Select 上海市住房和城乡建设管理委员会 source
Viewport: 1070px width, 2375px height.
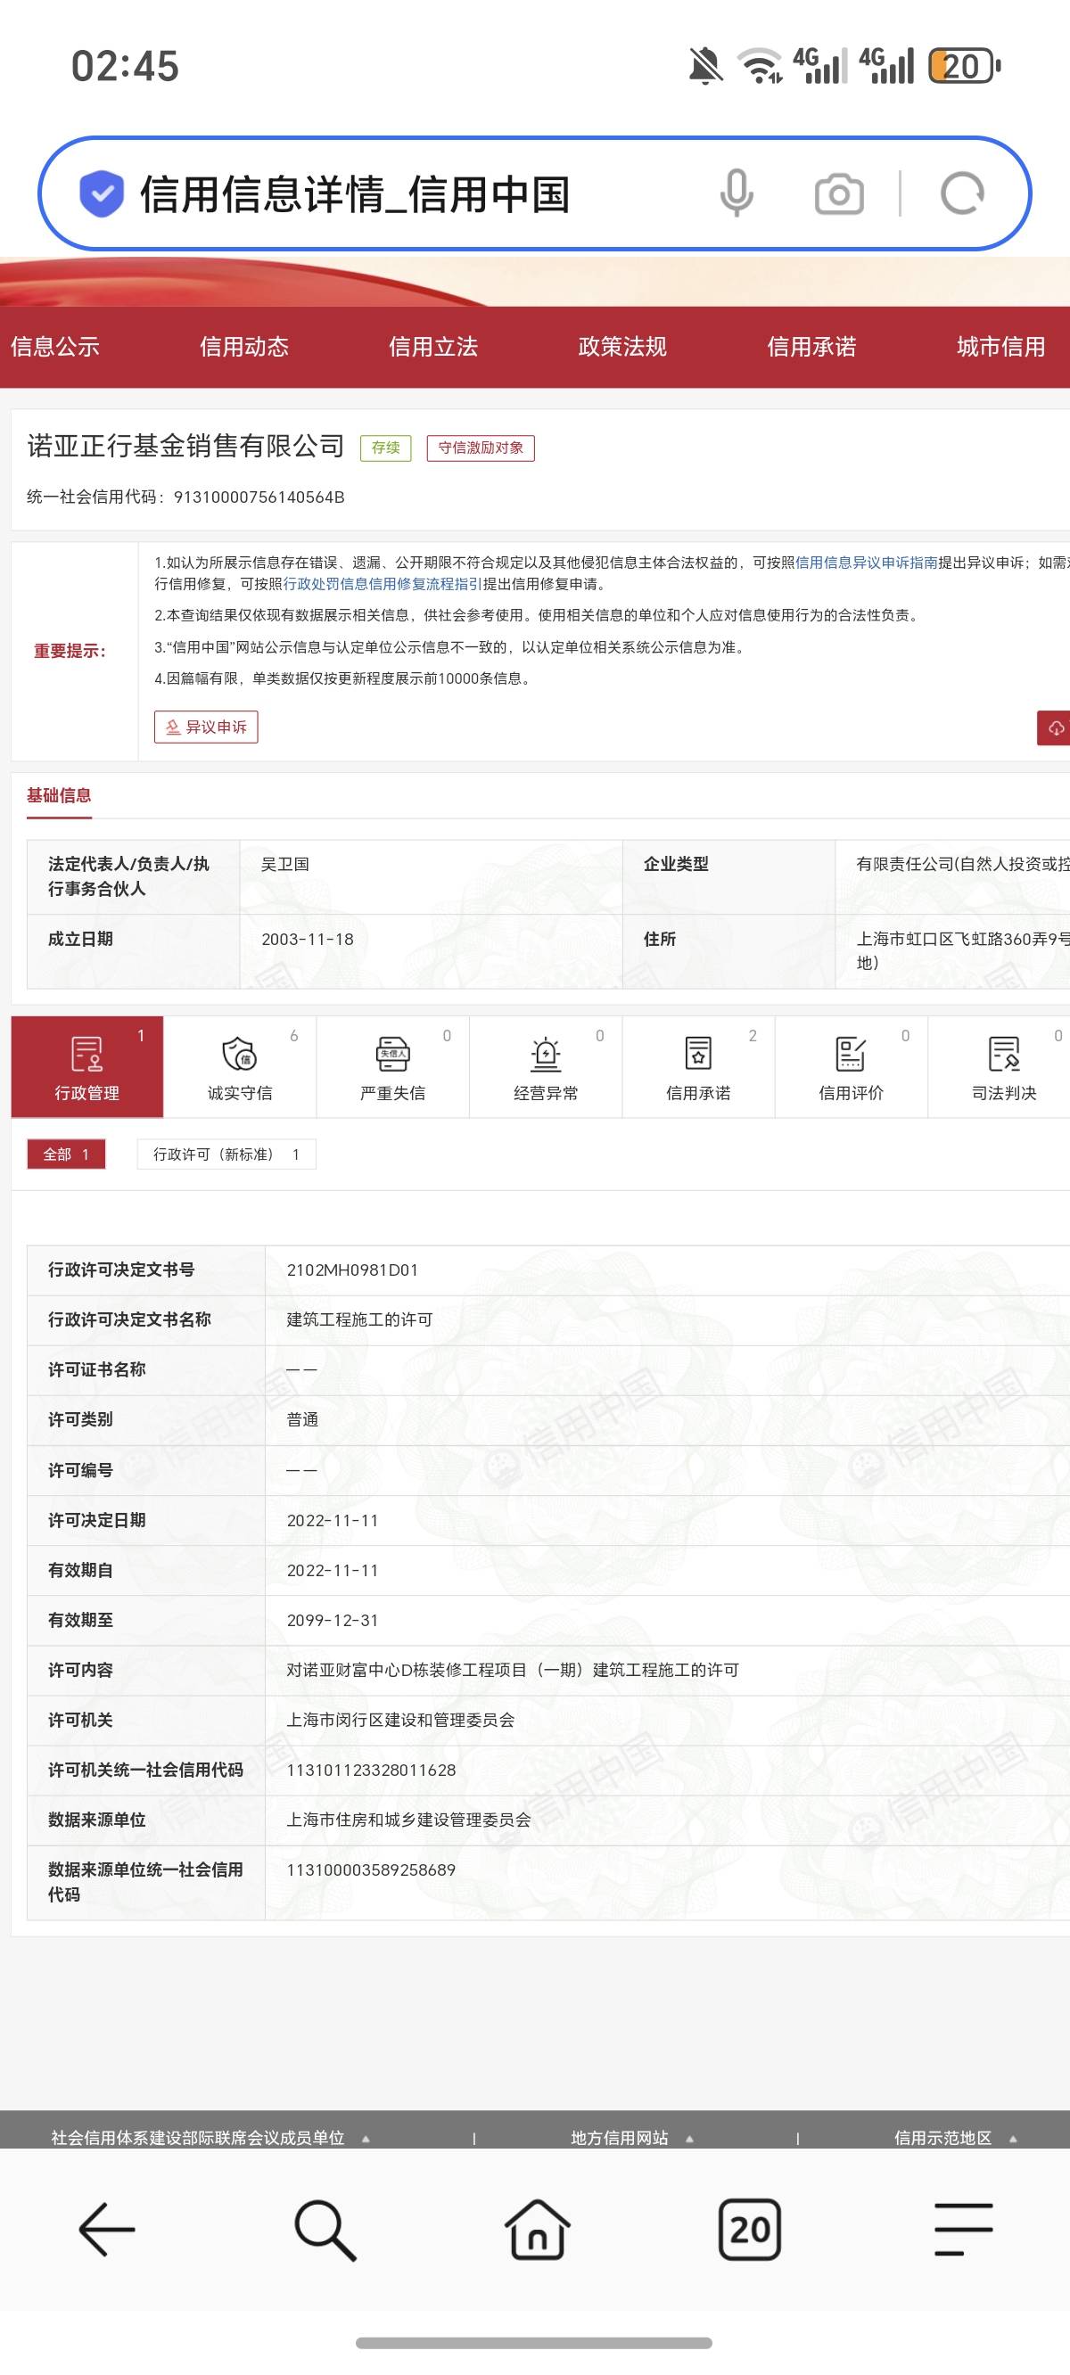(409, 1819)
